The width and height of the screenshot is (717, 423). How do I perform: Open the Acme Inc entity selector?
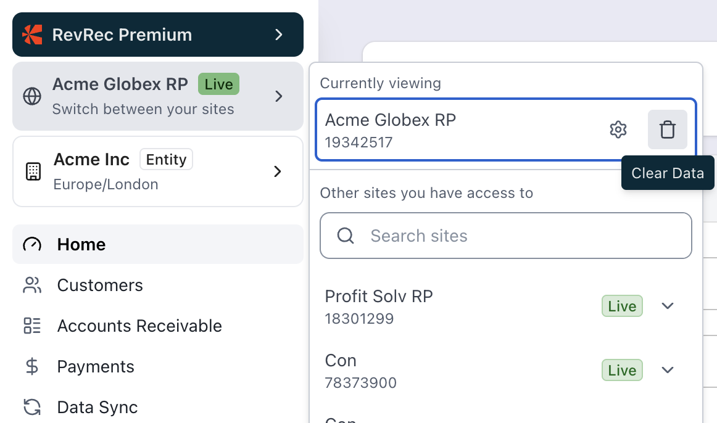point(158,171)
